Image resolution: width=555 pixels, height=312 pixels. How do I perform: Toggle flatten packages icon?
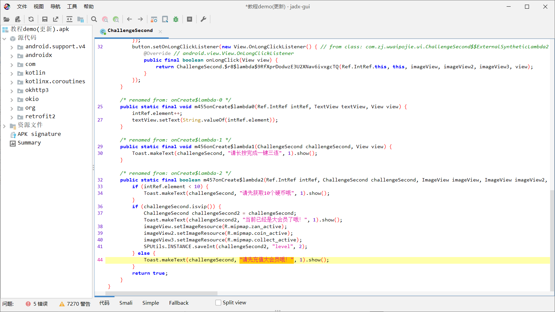[80, 19]
